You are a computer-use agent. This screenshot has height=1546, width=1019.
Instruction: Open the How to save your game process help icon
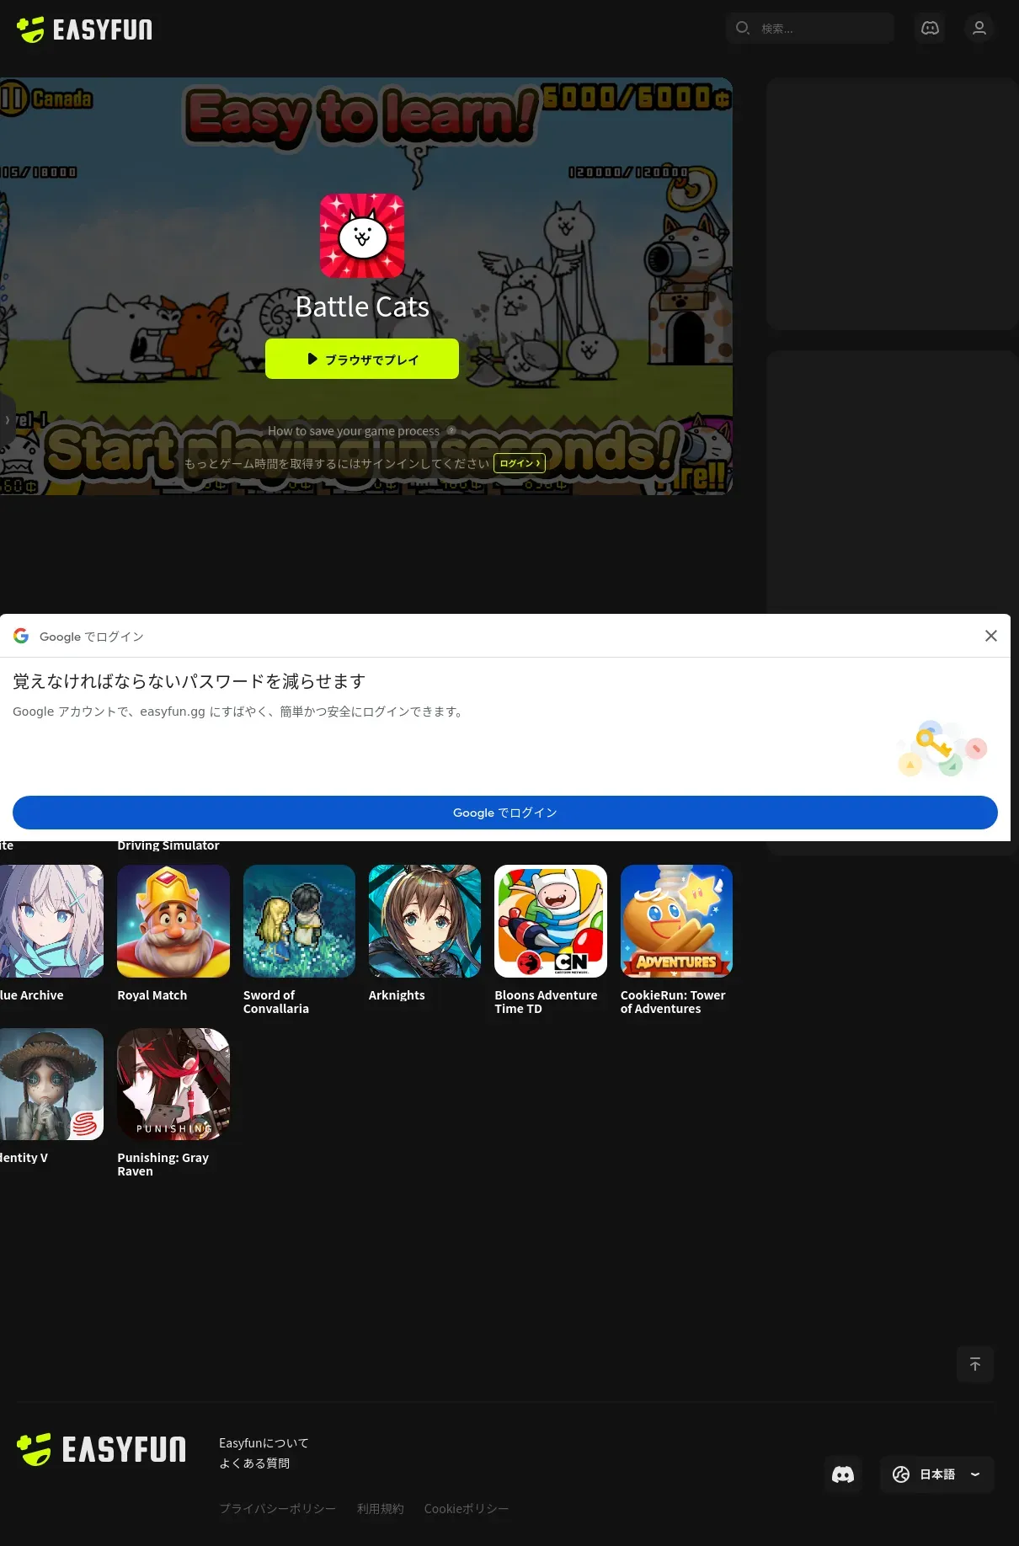[451, 430]
